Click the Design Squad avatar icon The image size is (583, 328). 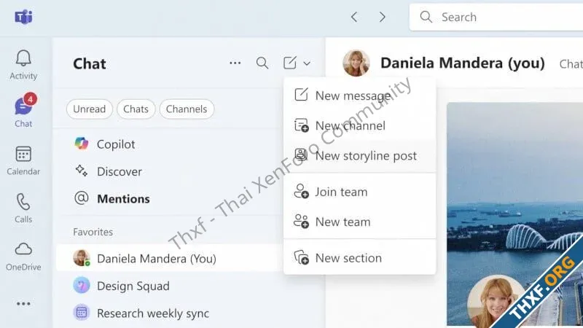tap(82, 286)
